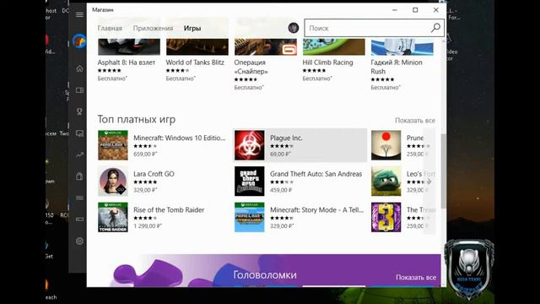
Task: Click the Операция «Снайпер» title text
Action: point(251,67)
